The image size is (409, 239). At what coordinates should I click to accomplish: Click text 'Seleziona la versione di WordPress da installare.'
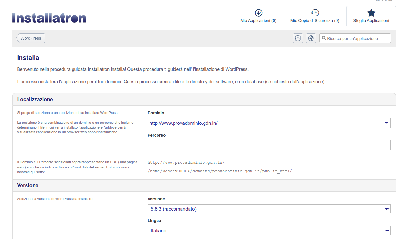55,199
